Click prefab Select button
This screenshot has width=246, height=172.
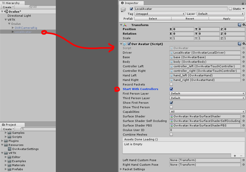pyautogui.click(x=153, y=18)
